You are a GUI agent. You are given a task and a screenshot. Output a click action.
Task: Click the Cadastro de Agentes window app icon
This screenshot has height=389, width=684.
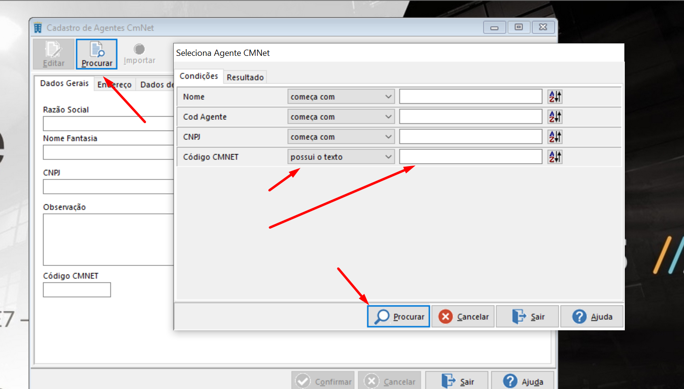click(x=38, y=28)
